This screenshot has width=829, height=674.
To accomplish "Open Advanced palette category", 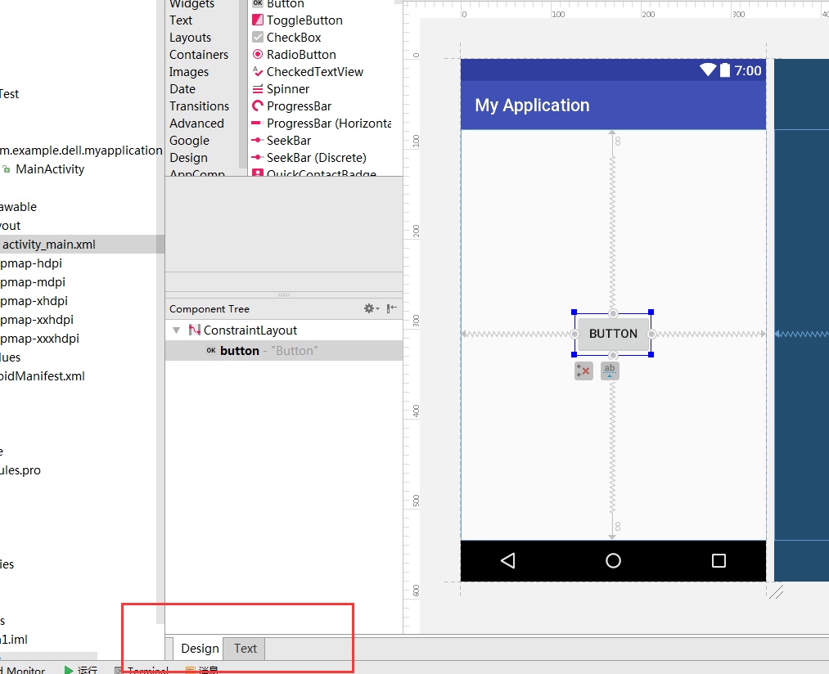I will (196, 124).
